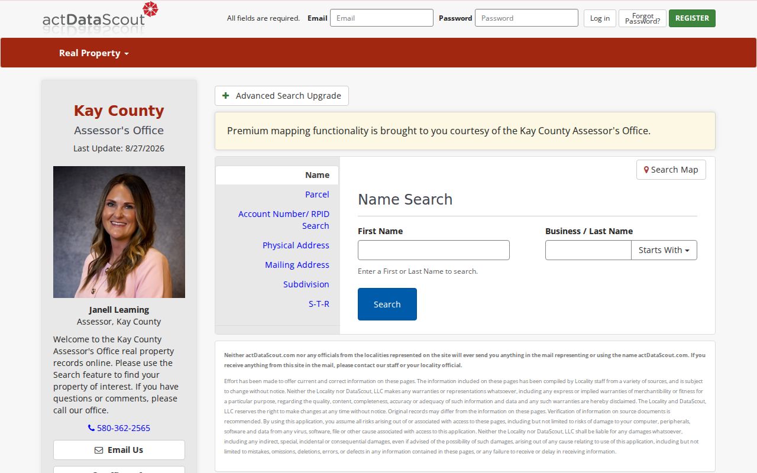Click the phone icon beside 580-362-2565

point(91,428)
